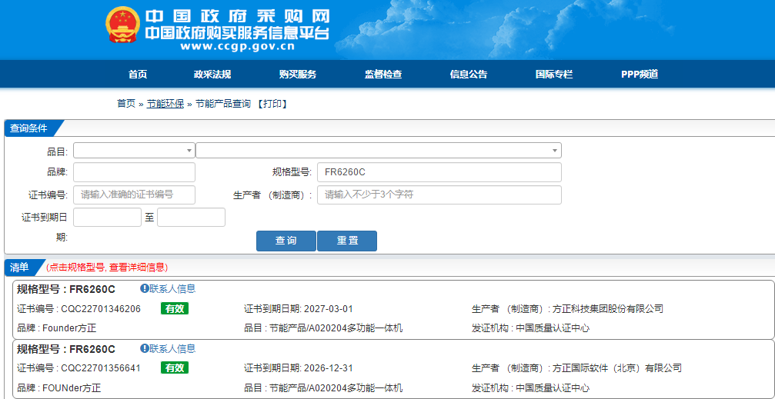Screen dimensions: 775x399
Task: Click the 中国政府采购网 banner title
Action: [238, 16]
